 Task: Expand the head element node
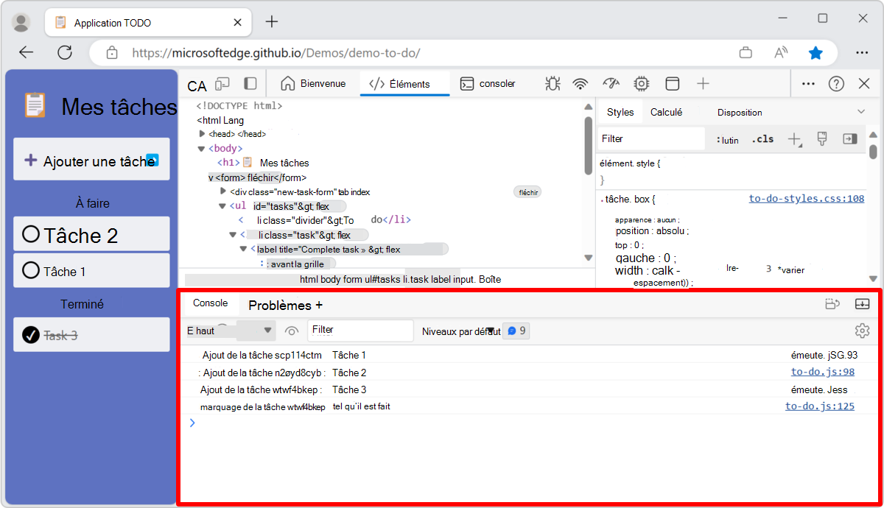click(x=203, y=134)
